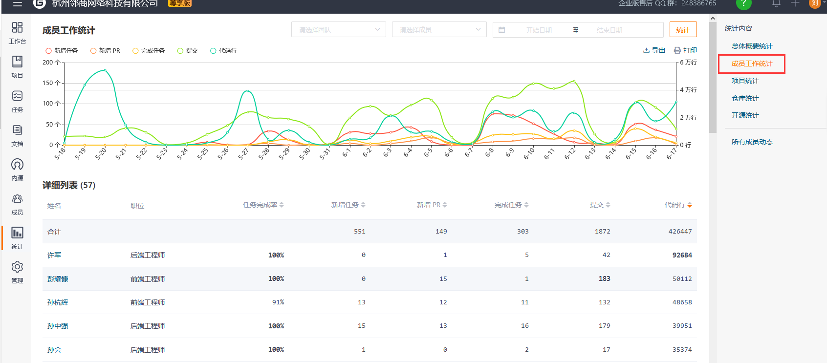Open the 管理 settings gear icon
The width and height of the screenshot is (827, 363).
pos(17,267)
